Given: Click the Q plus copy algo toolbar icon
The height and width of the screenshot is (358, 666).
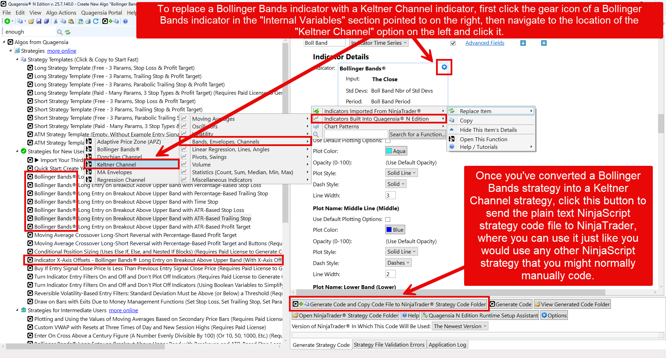Looking at the screenshot, I should point(111,21).
